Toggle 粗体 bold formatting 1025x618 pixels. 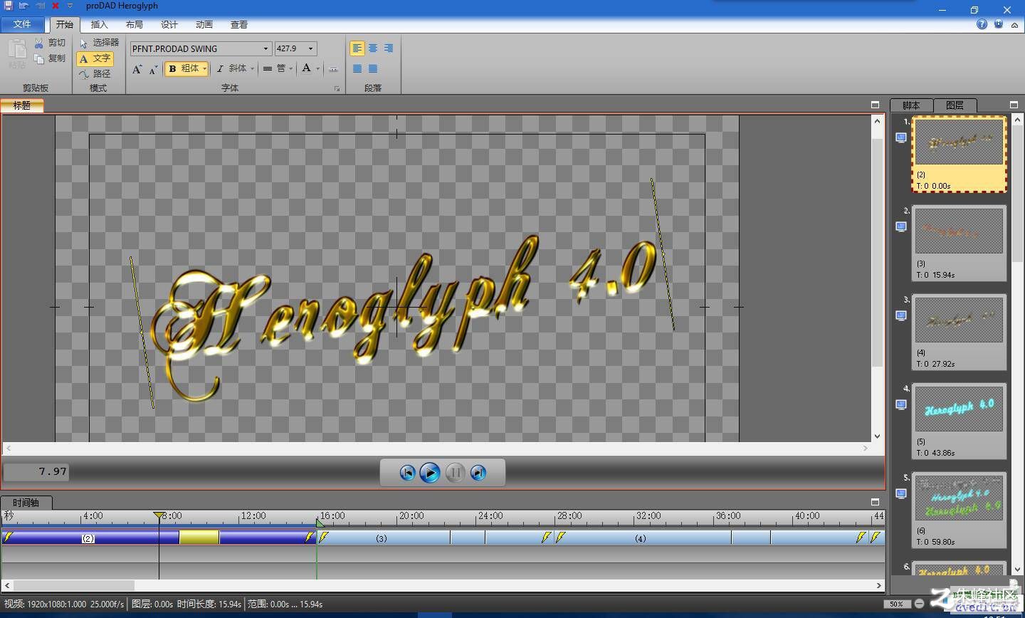[183, 69]
